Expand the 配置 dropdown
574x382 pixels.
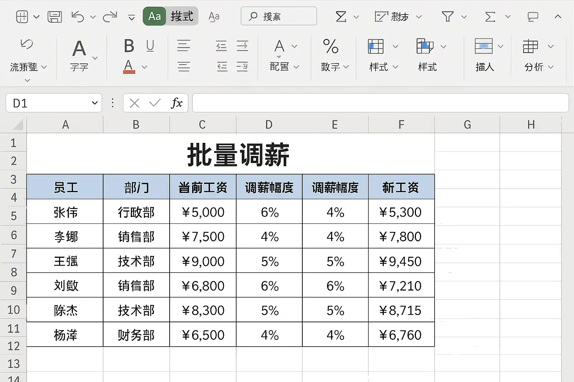[296, 67]
